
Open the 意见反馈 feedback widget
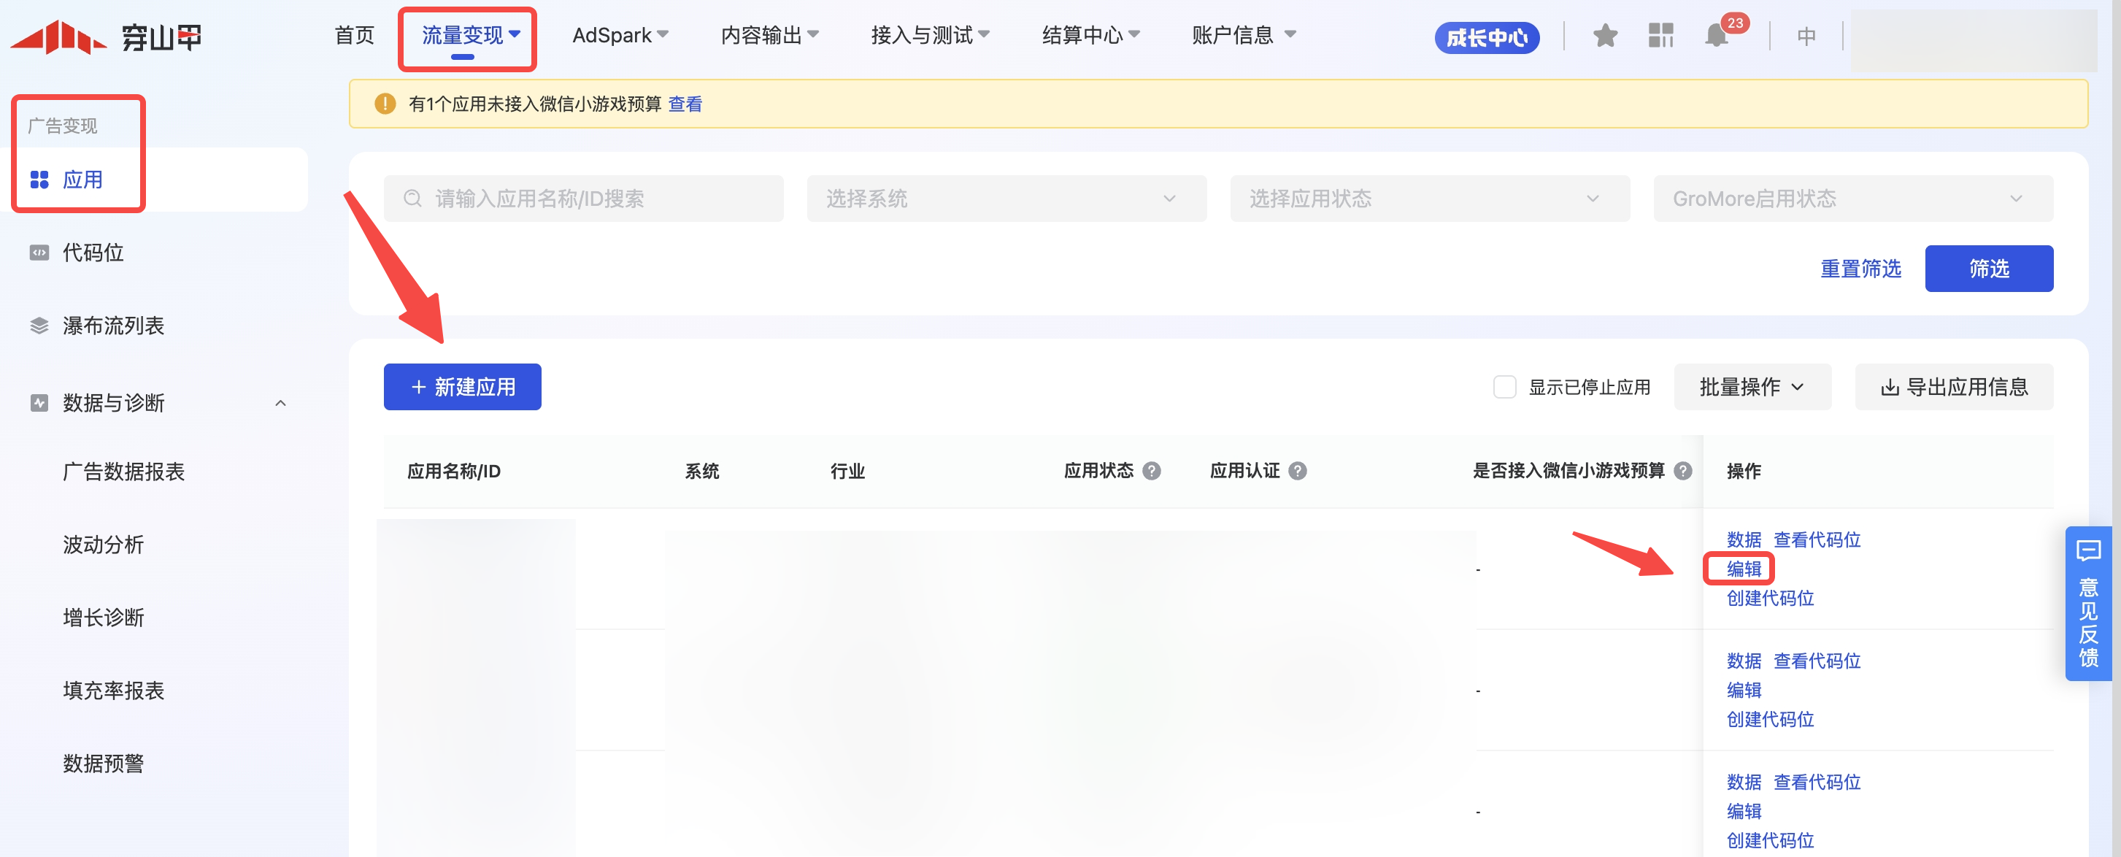point(2088,604)
